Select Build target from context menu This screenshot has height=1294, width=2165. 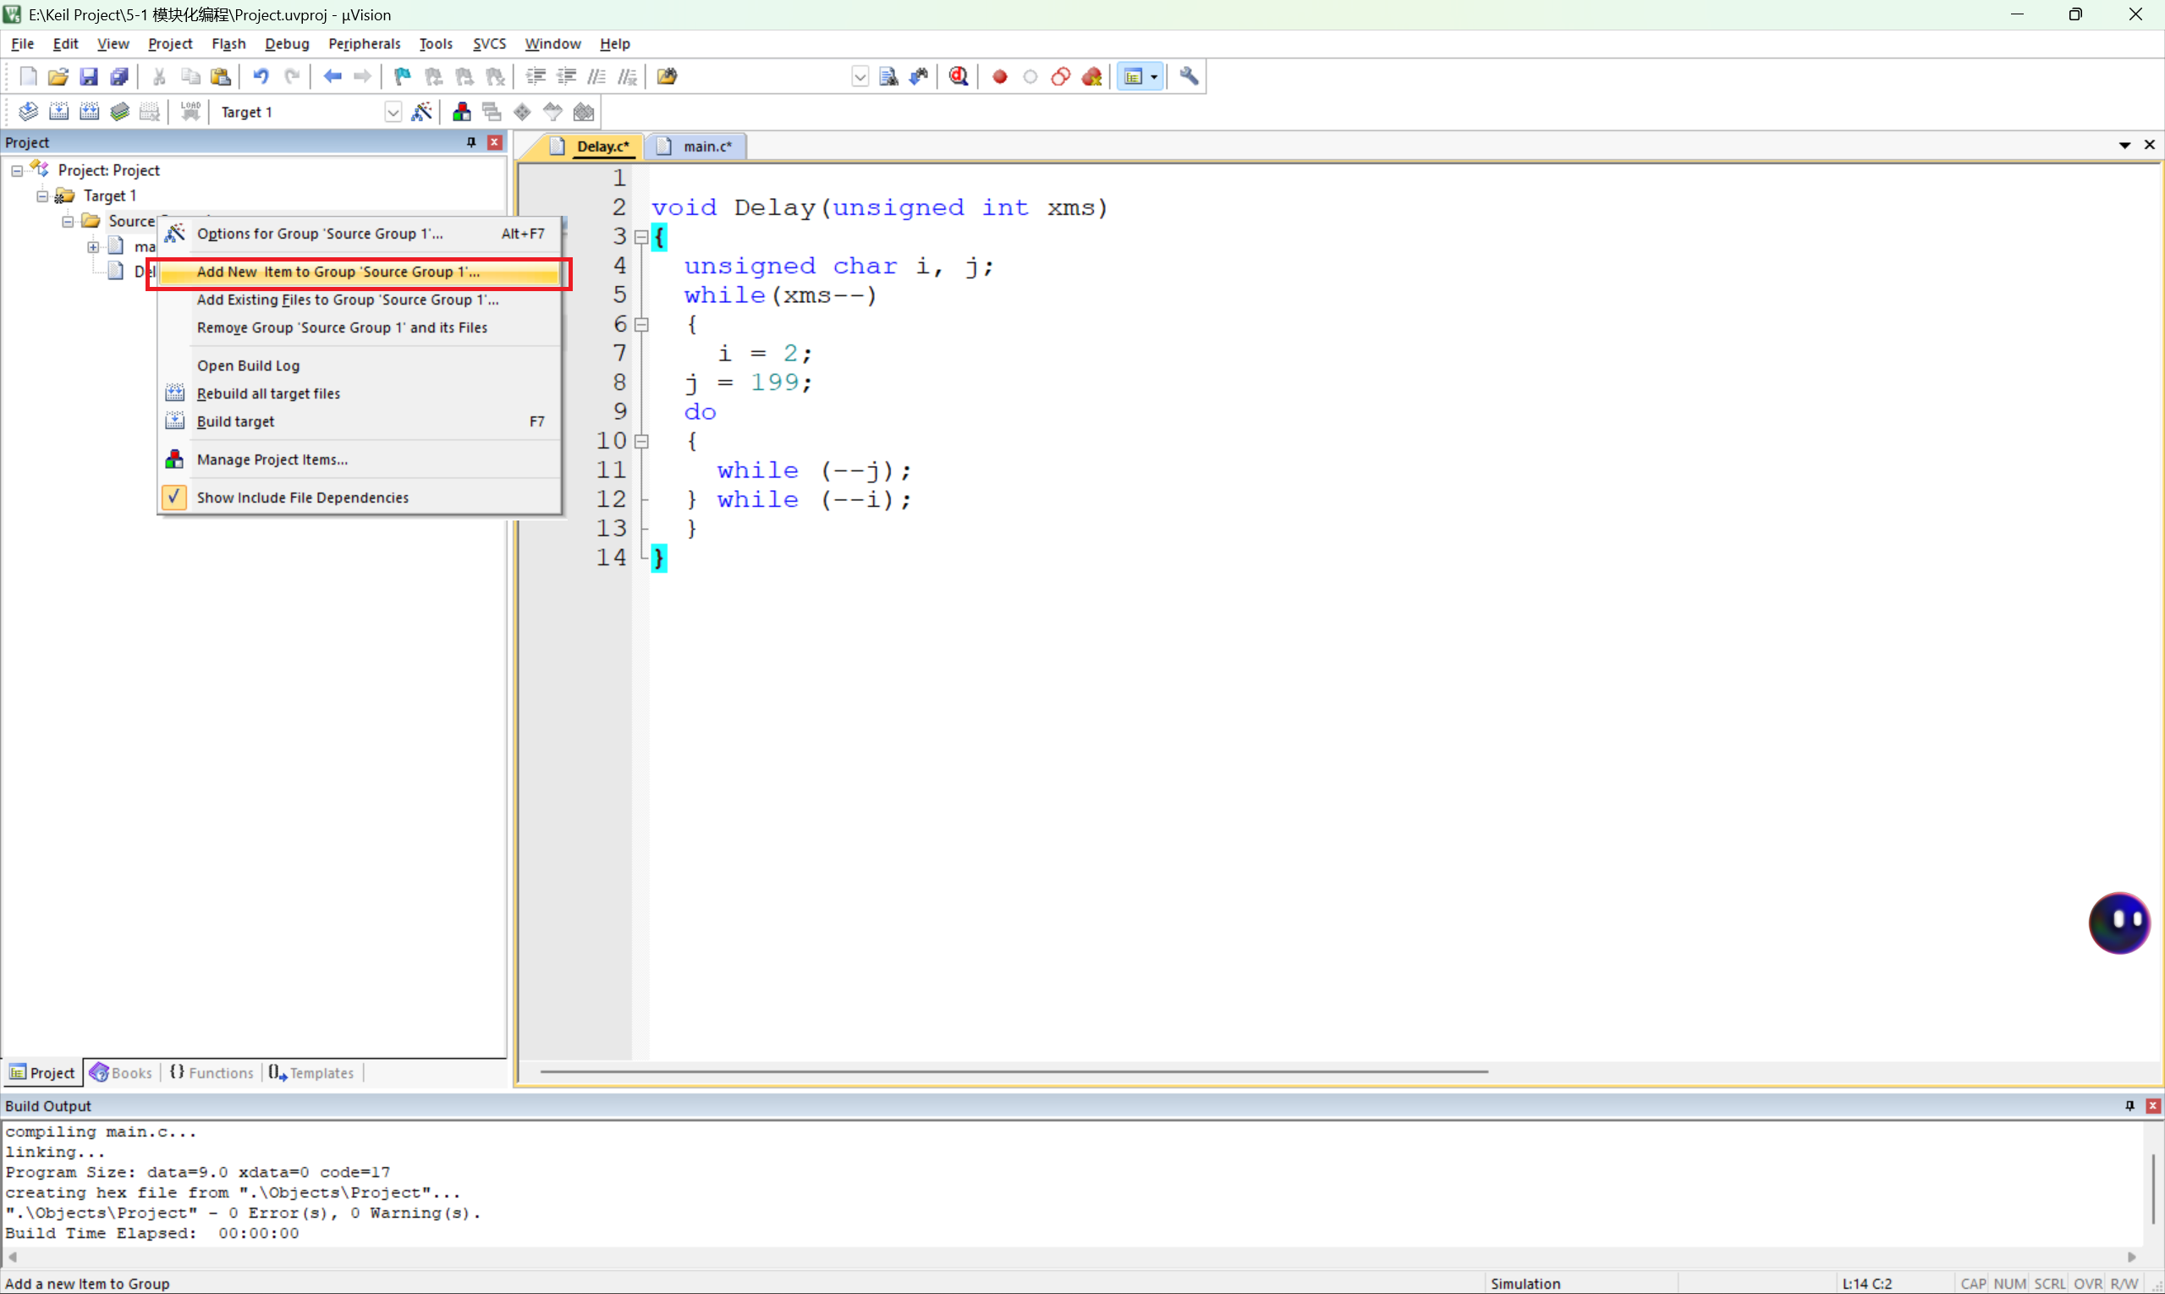coord(235,421)
